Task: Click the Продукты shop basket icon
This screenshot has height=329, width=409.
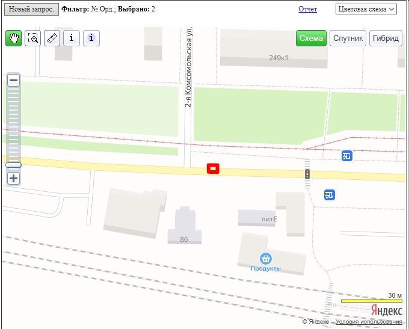Action: [x=266, y=259]
